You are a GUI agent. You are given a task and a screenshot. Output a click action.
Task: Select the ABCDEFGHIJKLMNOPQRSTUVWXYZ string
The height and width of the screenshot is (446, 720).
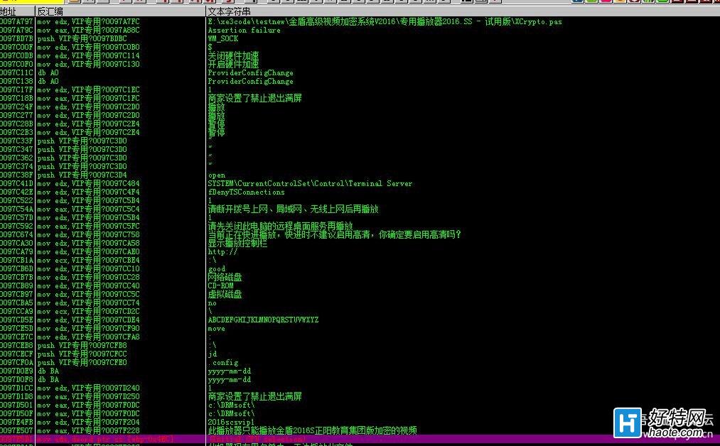pos(263,320)
